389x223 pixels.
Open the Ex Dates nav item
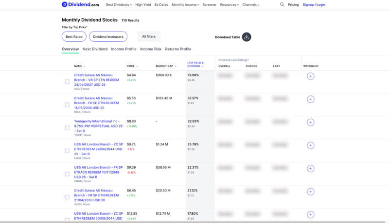pos(161,5)
